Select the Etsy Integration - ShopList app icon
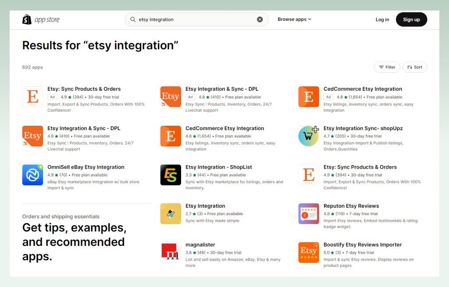449x287 pixels. (171, 175)
